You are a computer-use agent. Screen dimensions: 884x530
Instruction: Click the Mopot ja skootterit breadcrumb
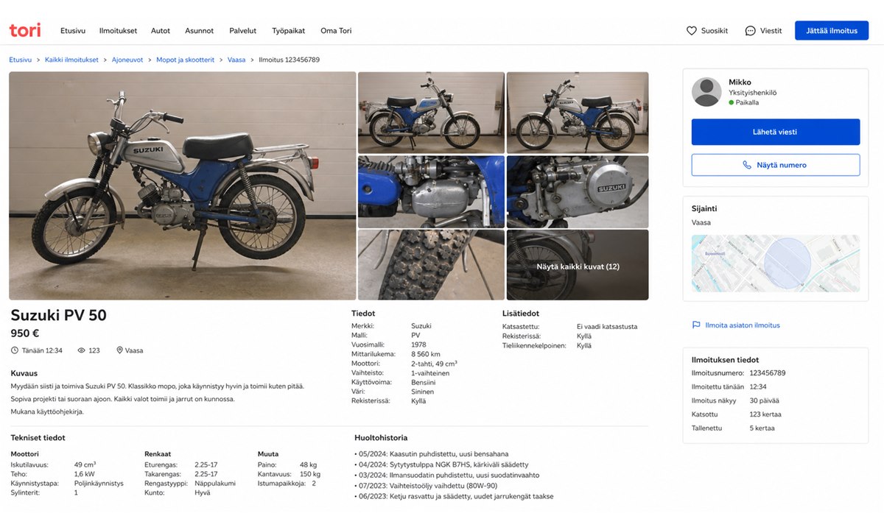[186, 60]
